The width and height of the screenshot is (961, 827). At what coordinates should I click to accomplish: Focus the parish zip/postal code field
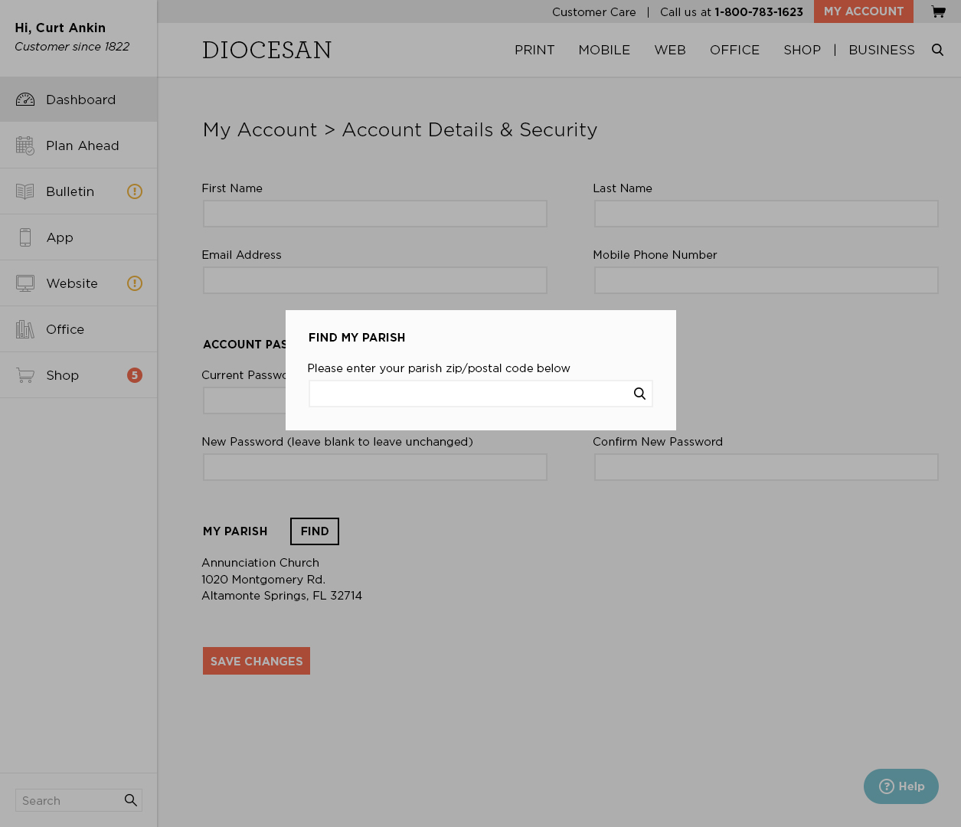pos(469,394)
